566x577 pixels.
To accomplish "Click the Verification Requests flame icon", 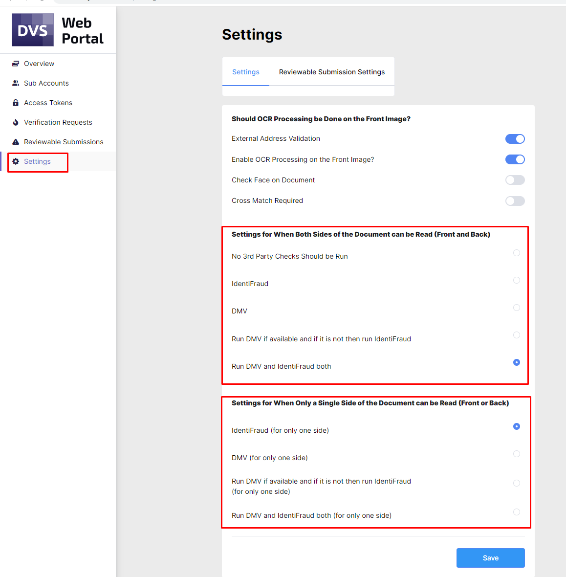I will click(x=16, y=122).
